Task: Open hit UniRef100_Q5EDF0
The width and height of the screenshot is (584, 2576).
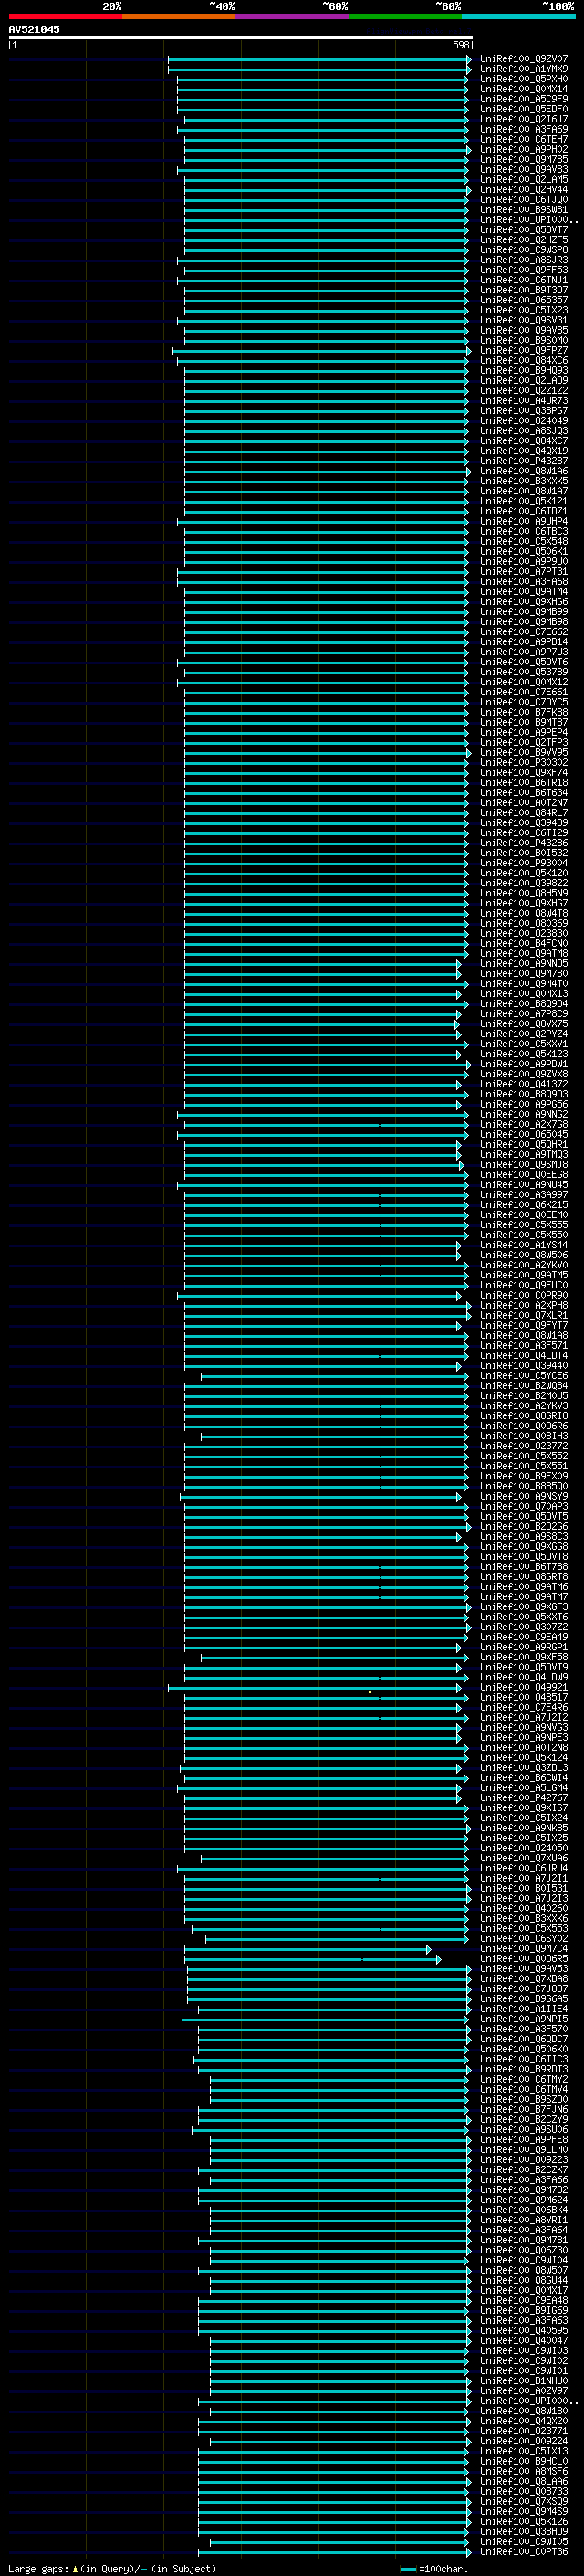Action: click(x=524, y=109)
